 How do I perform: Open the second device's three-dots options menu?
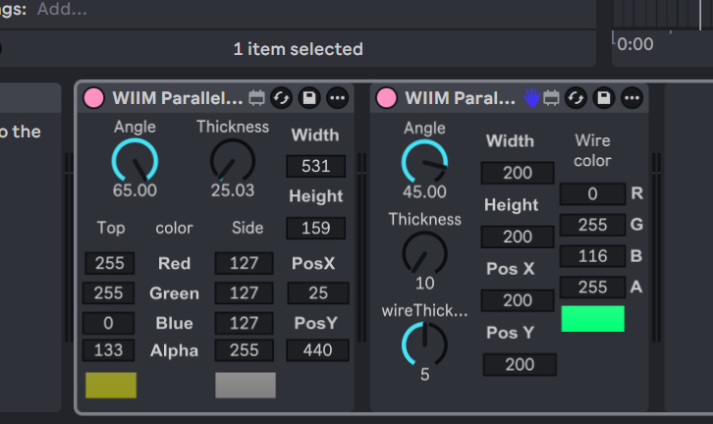click(x=632, y=98)
